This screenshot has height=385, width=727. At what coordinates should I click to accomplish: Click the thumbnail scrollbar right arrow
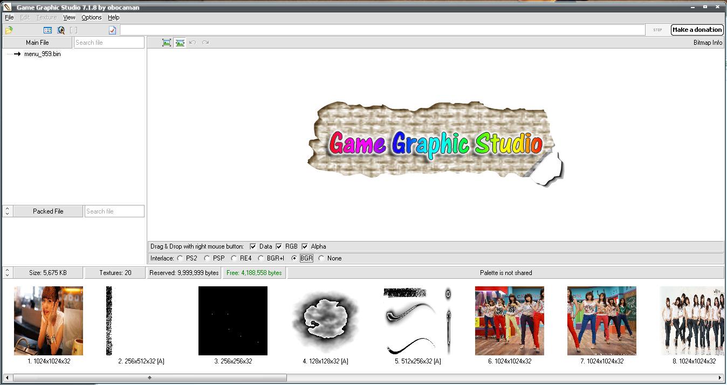tap(720, 378)
